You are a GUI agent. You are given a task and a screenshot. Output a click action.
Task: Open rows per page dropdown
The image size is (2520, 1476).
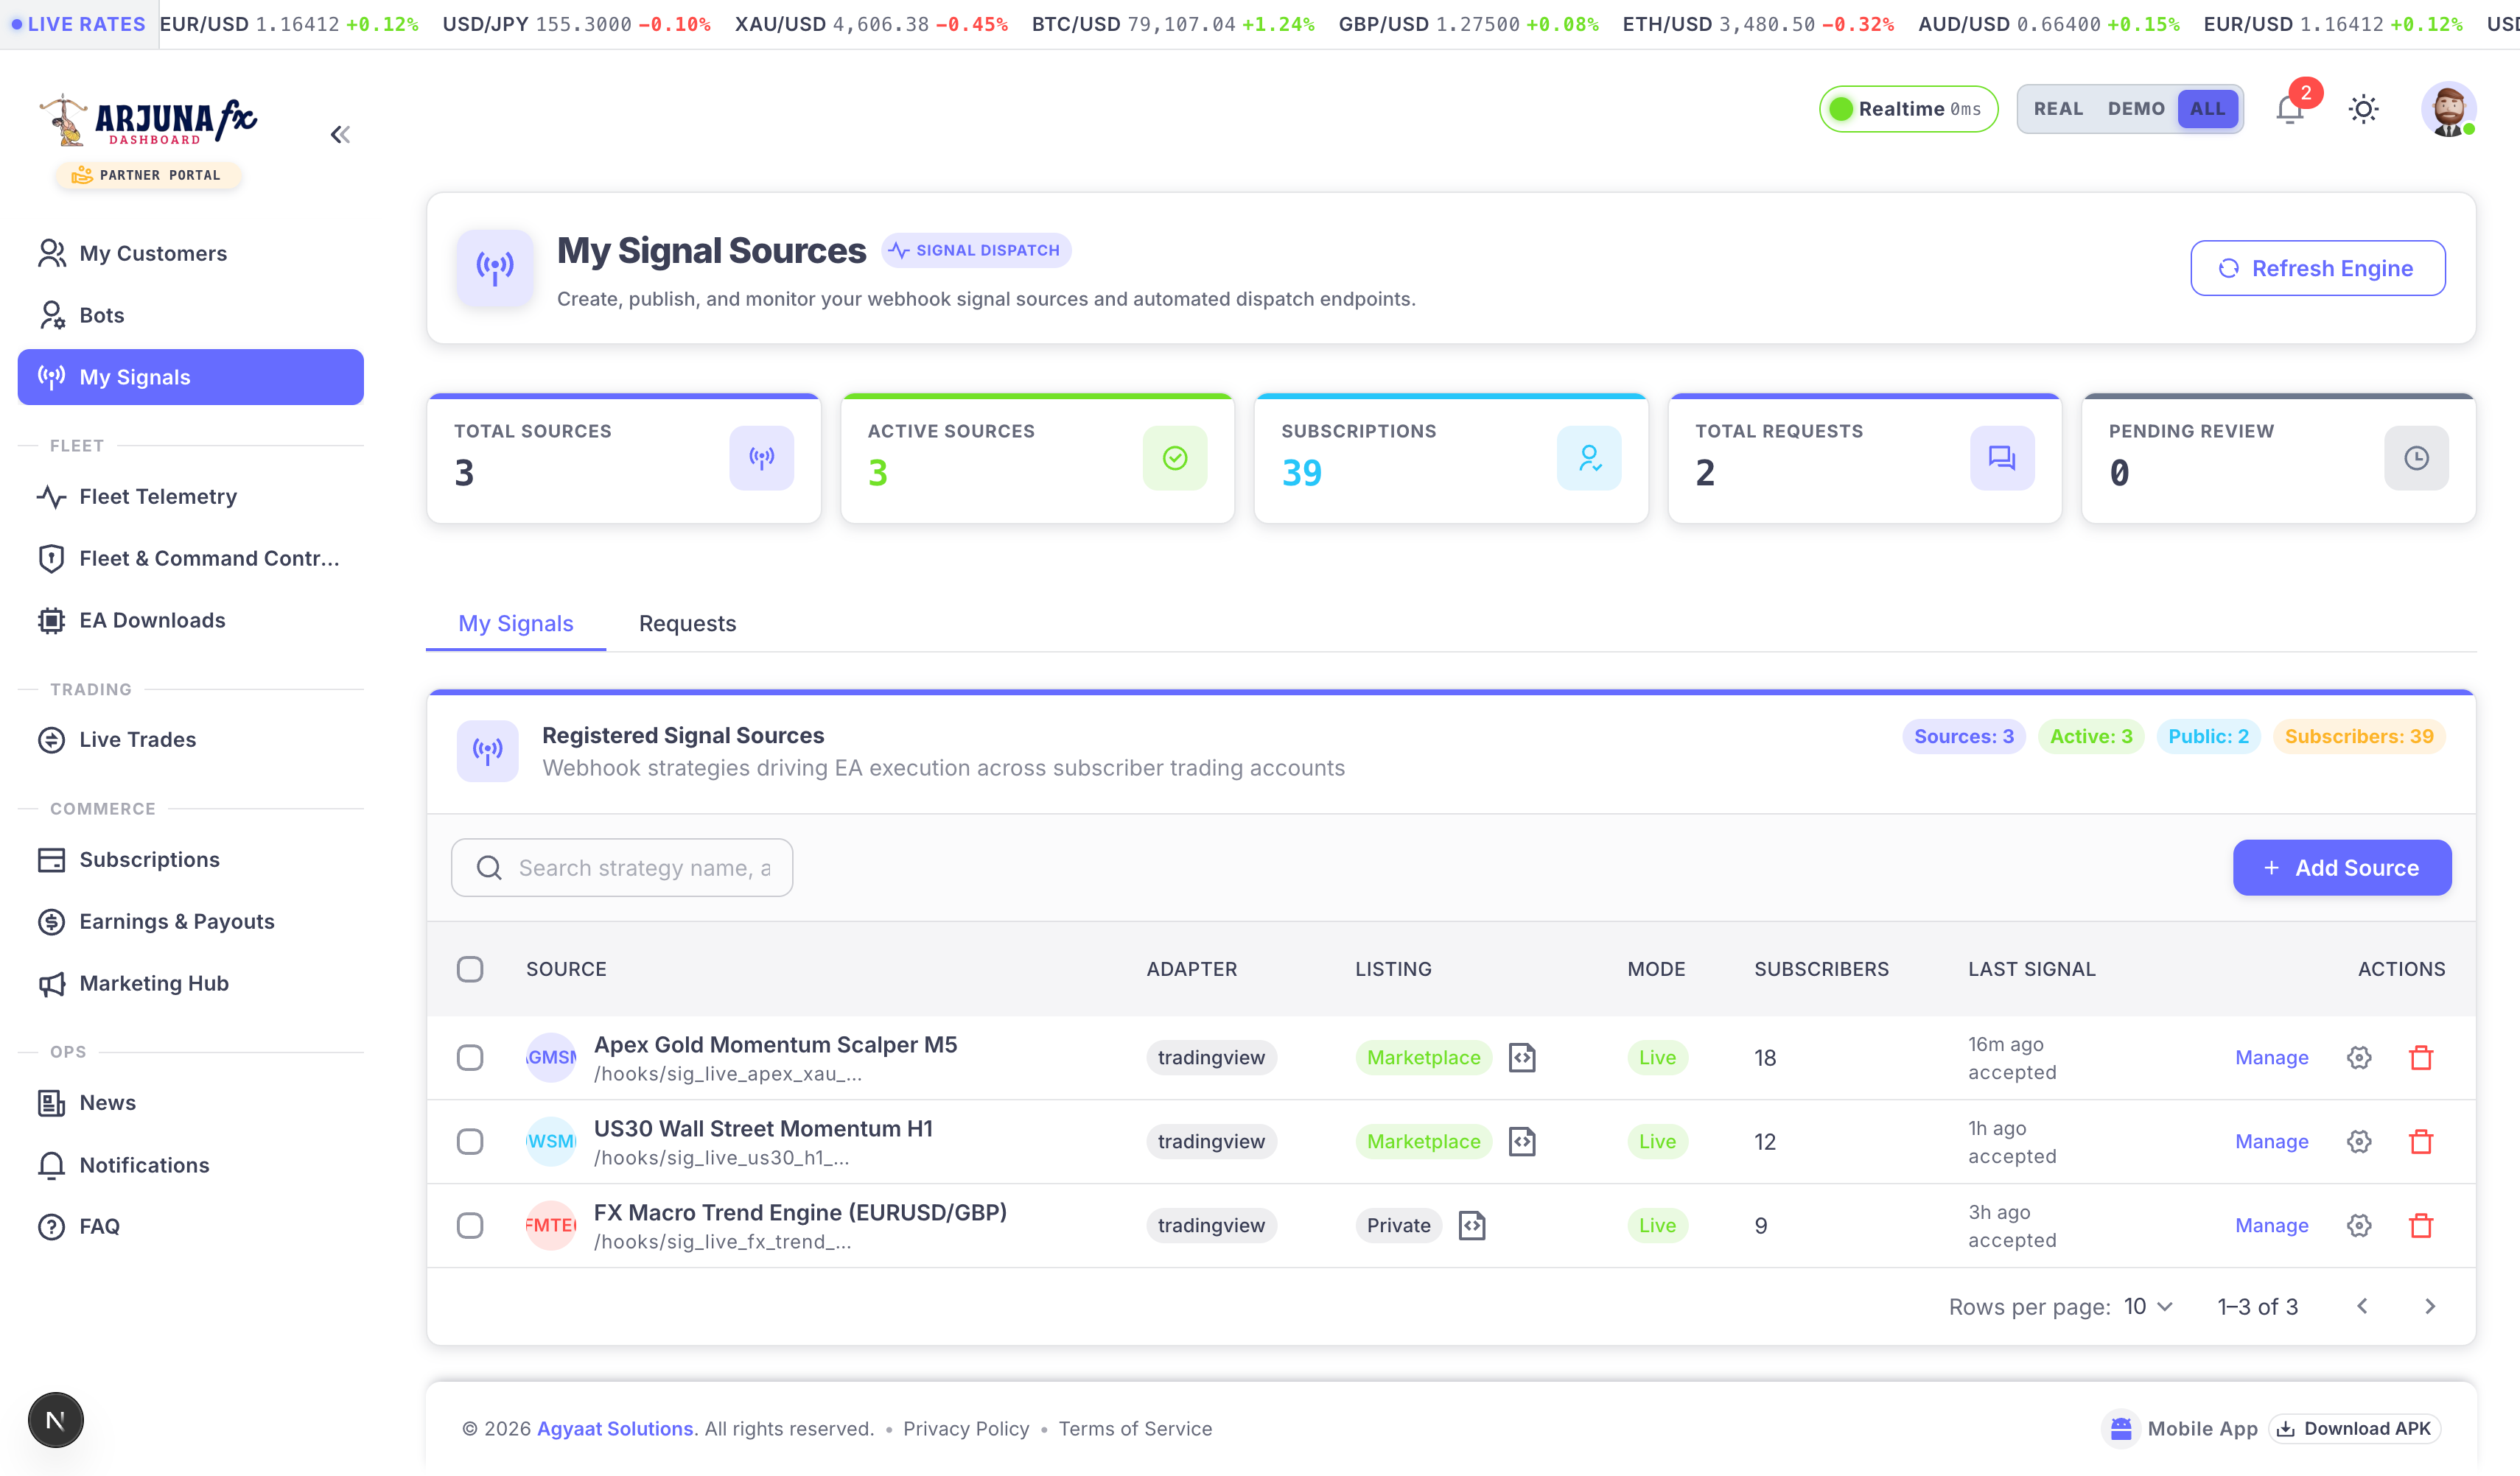point(2148,1306)
